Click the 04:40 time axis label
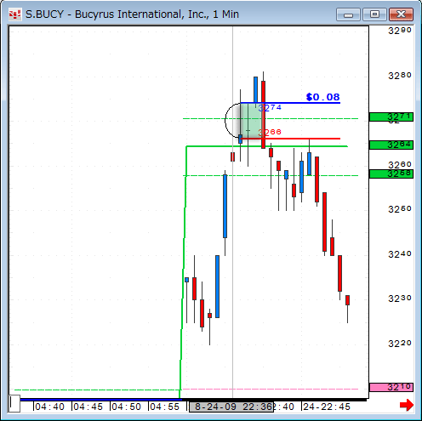422x421 pixels. point(50,407)
